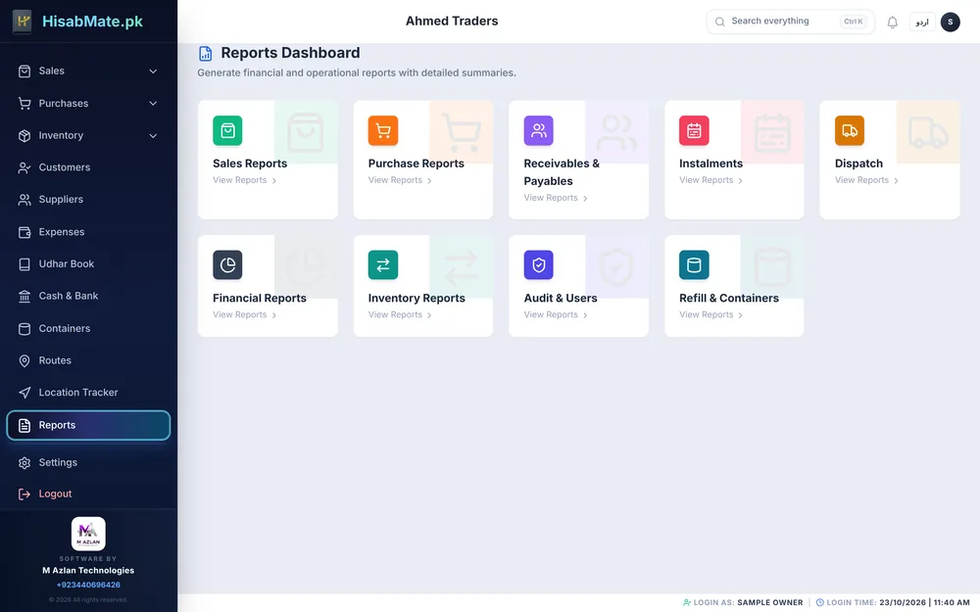Viewport: 980px width, 612px height.
Task: Click the Purchases cart icon in sidebar
Action: 24,104
